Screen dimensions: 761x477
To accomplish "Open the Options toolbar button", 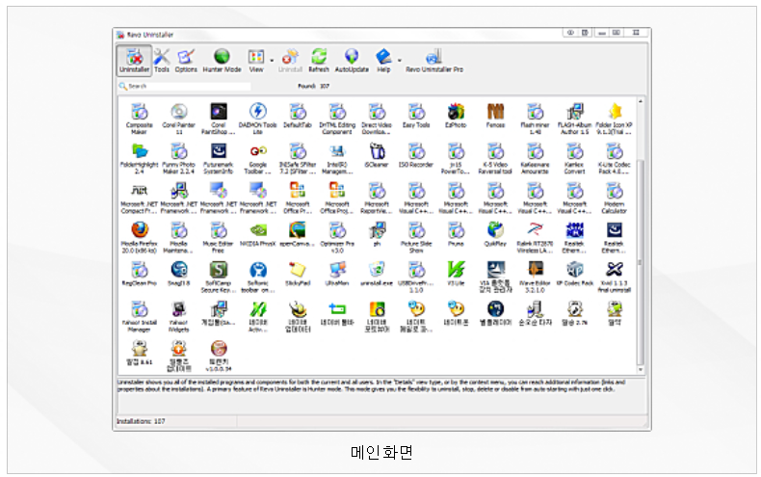I will point(186,61).
